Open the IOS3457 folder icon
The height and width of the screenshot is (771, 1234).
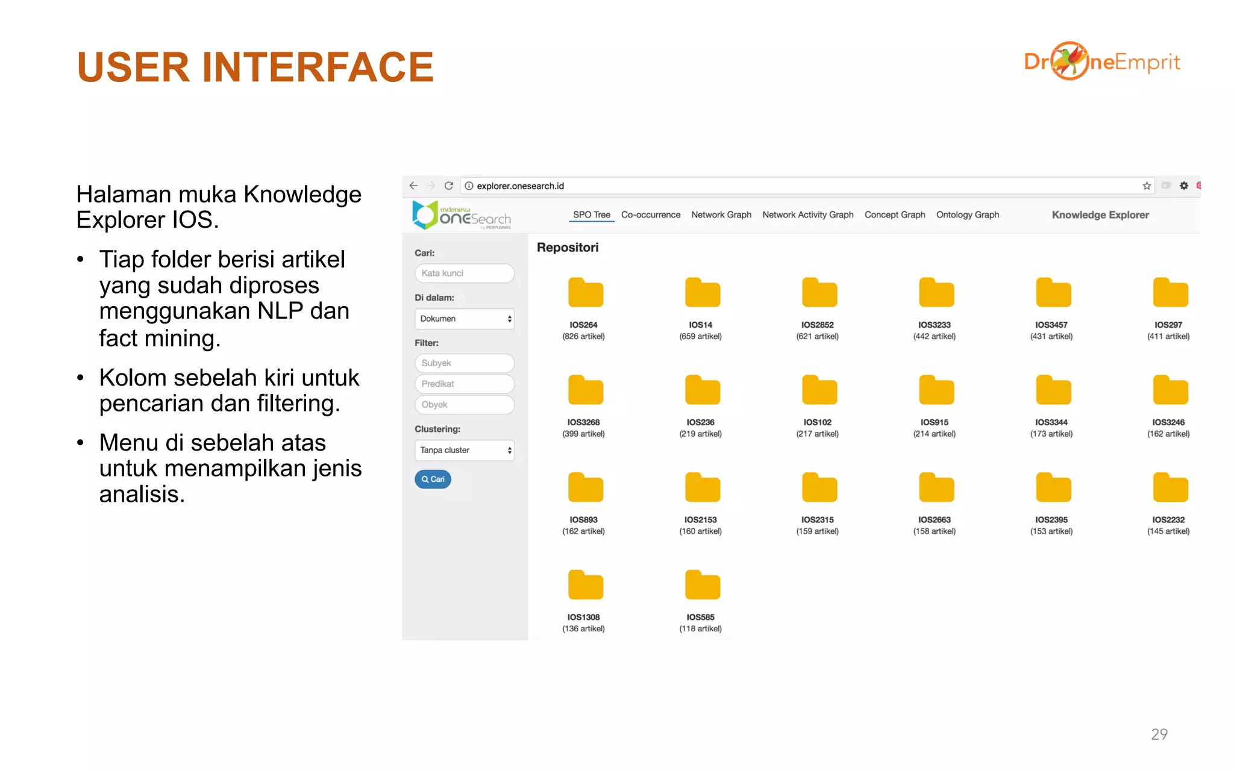[1053, 293]
